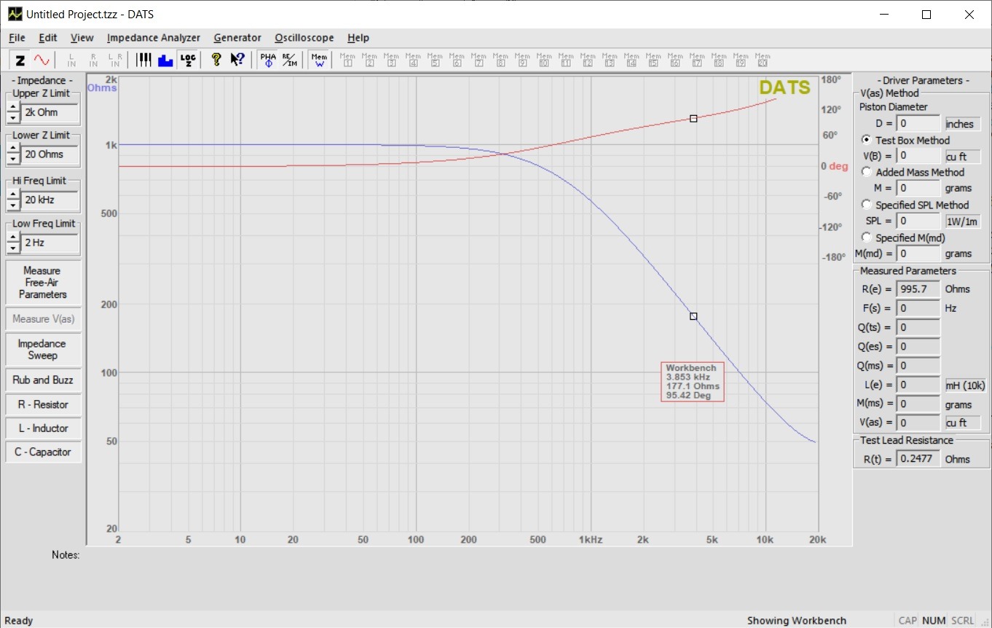The image size is (992, 628).
Task: Click the Mem 12 memory slot icon
Action: (x=588, y=60)
